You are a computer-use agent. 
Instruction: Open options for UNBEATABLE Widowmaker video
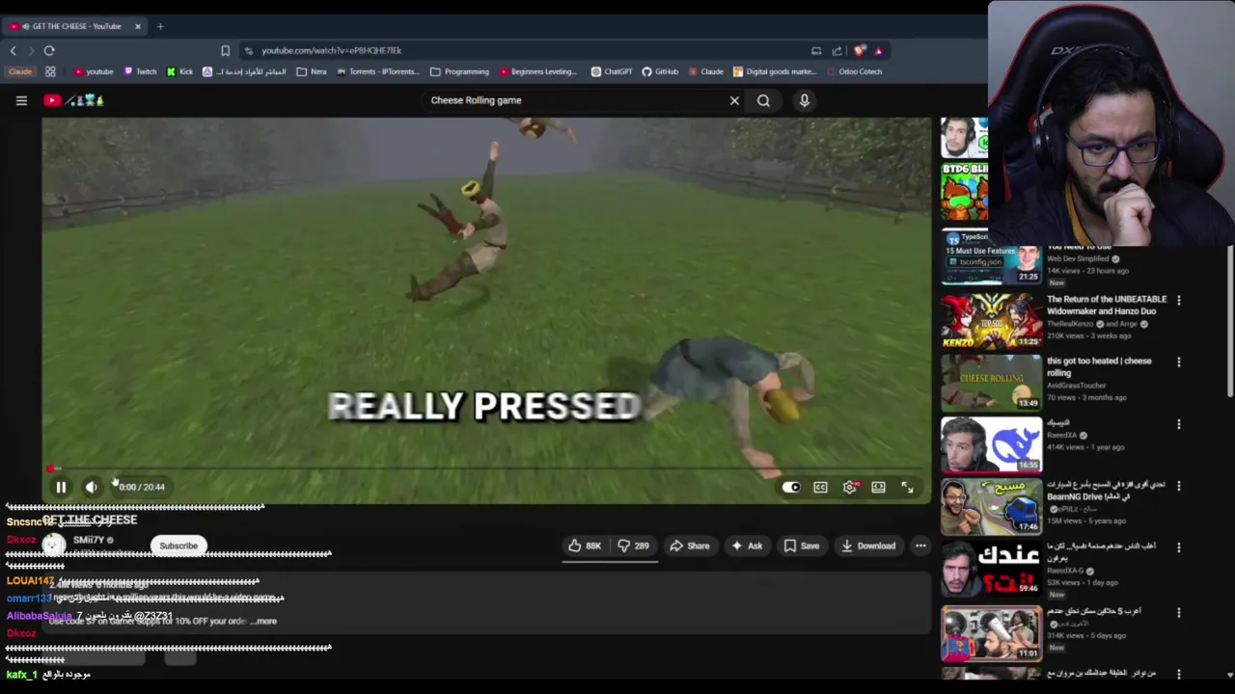click(x=1178, y=301)
